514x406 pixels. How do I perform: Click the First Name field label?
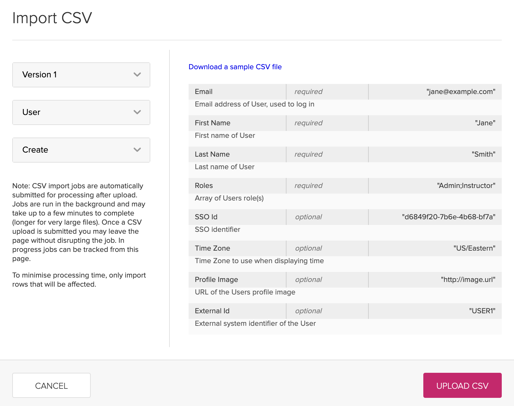[212, 123]
